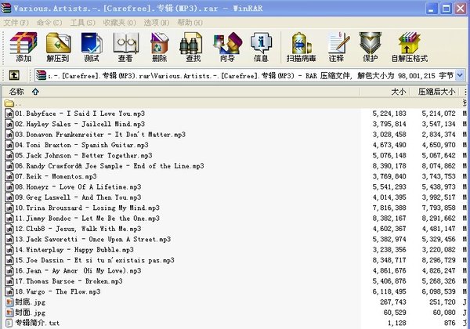Click archive icon in the address bar
The image size is (470, 329).
[x=41, y=75]
